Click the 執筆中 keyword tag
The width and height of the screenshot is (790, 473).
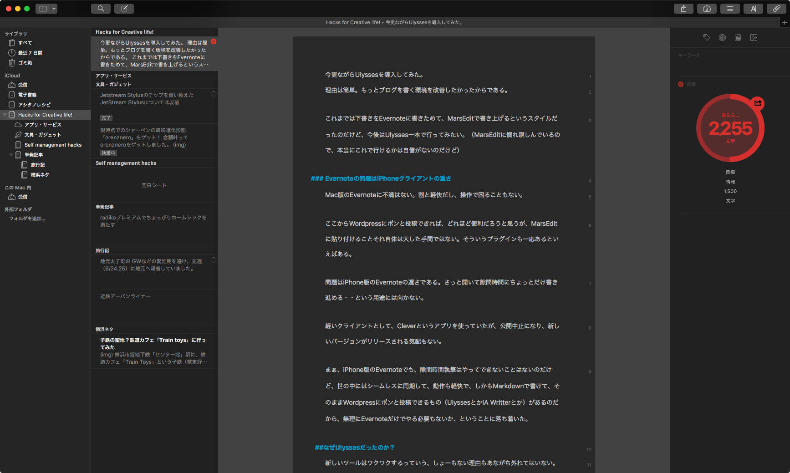(x=108, y=153)
